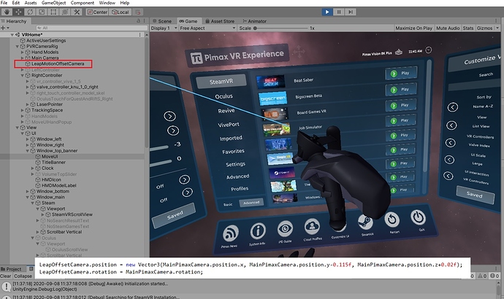Image resolution: width=504 pixels, height=299 pixels.
Task: Select the Move tool
Action: click(18, 12)
